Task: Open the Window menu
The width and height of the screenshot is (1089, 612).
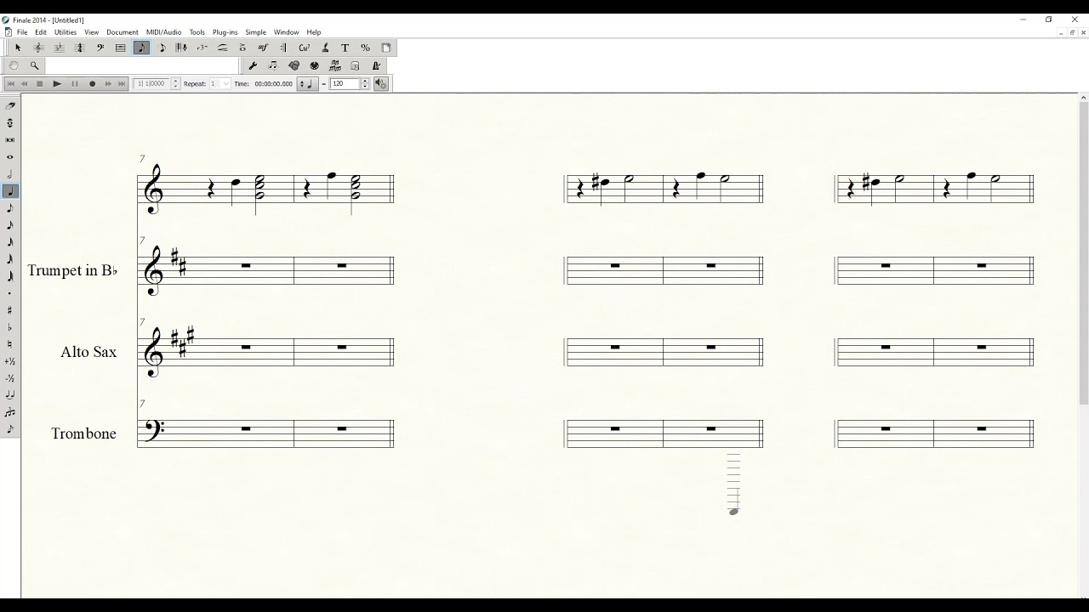Action: (x=286, y=32)
